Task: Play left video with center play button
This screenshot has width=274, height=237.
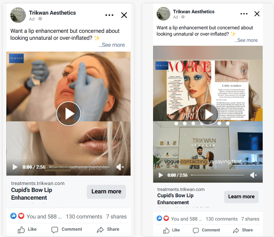Action: [x=68, y=114]
